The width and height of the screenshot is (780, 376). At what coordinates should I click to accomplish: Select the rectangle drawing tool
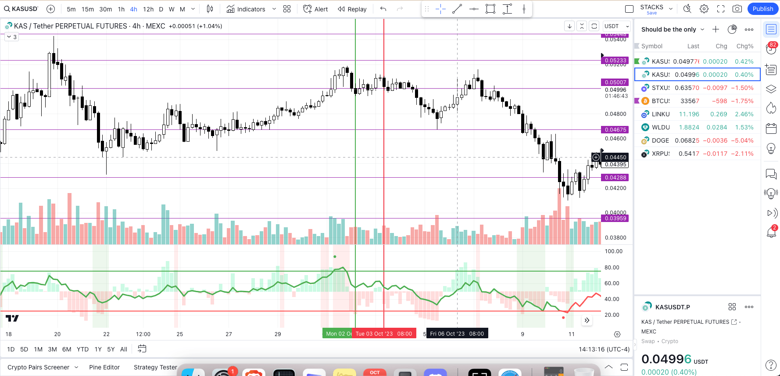pos(490,9)
